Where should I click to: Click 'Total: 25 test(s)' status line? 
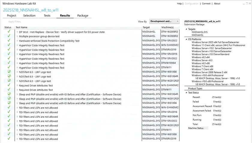point(207,124)
